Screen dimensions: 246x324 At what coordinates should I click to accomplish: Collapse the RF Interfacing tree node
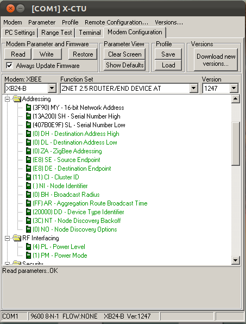[x=7, y=238]
